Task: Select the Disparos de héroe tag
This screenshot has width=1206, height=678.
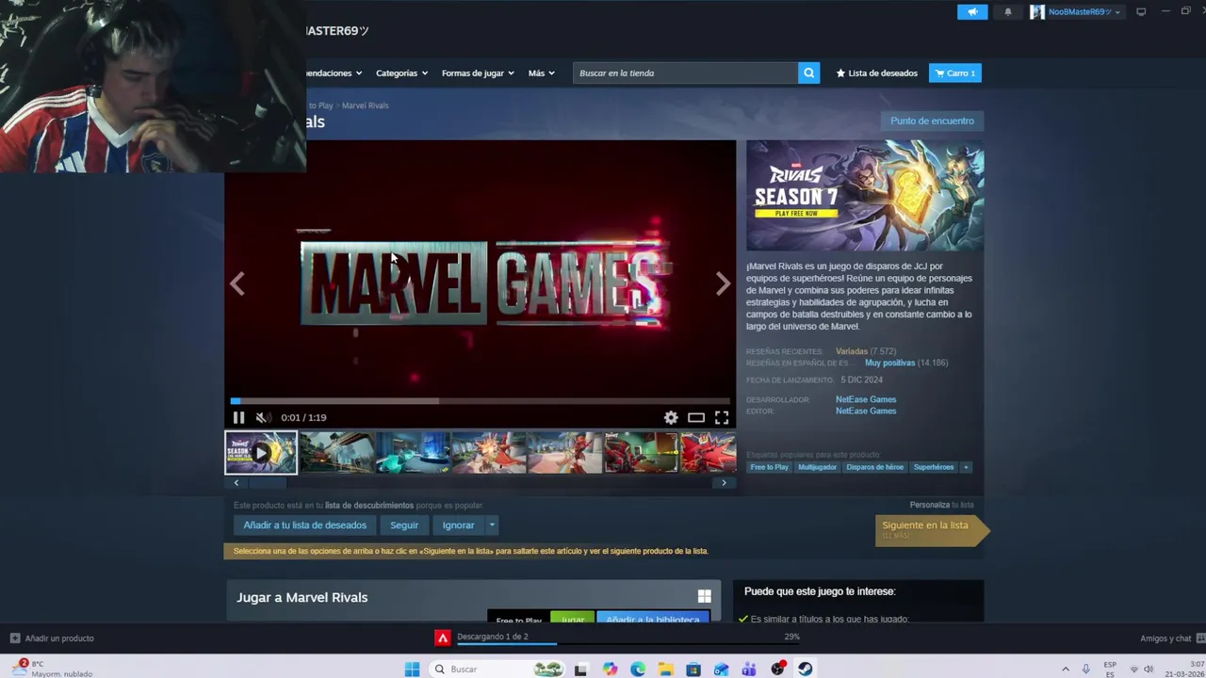Action: pos(874,467)
